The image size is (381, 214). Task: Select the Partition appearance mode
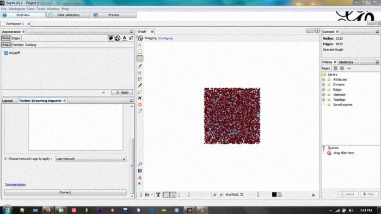[18, 45]
